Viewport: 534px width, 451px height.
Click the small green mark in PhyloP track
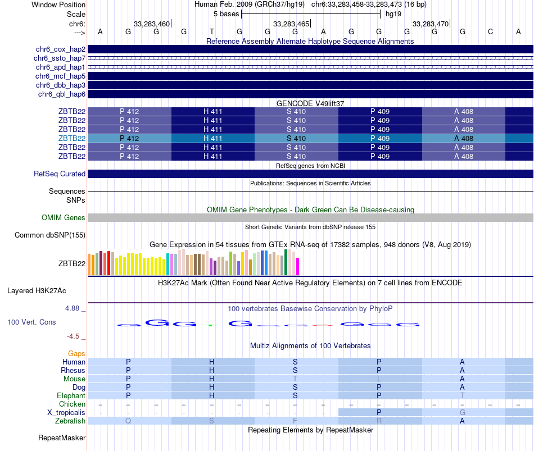pyautogui.click(x=210, y=325)
